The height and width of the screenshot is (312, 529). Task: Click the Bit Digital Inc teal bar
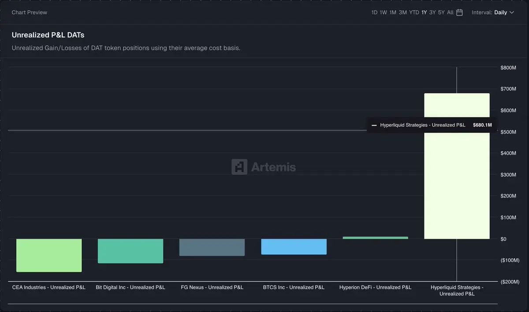click(x=130, y=251)
